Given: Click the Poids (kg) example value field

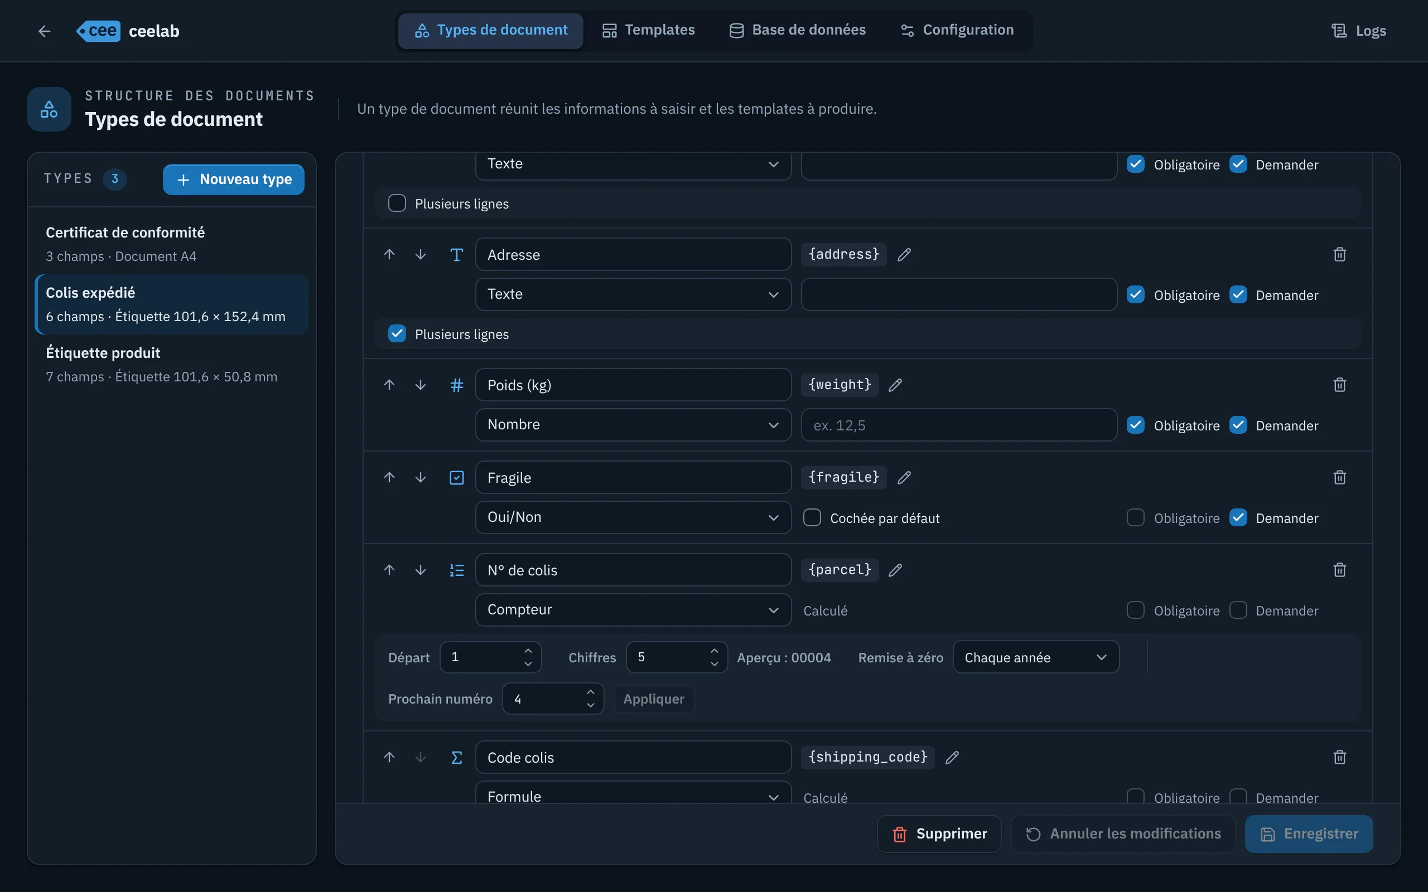Looking at the screenshot, I should click(959, 425).
